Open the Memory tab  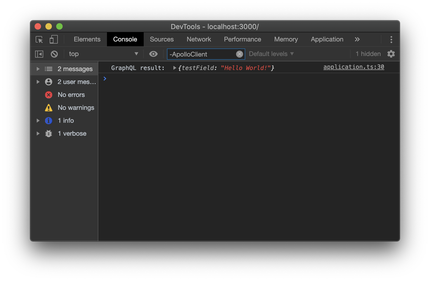coord(286,39)
